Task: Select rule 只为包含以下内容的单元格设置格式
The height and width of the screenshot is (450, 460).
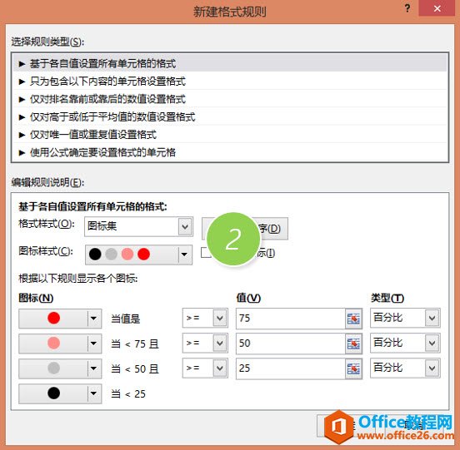Action: point(230,81)
